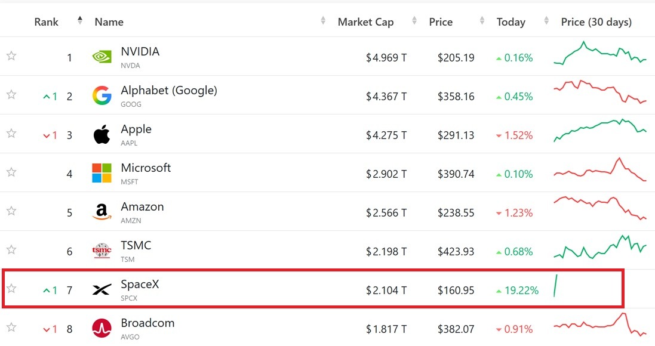
Task: Click TSMC 30-day price sparkline chart
Action: tap(600, 247)
